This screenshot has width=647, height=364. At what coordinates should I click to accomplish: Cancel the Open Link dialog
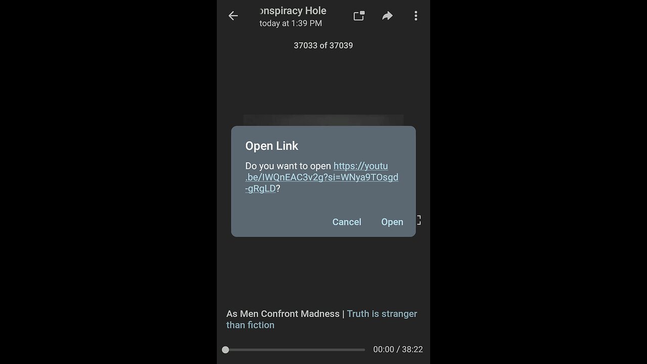point(347,222)
